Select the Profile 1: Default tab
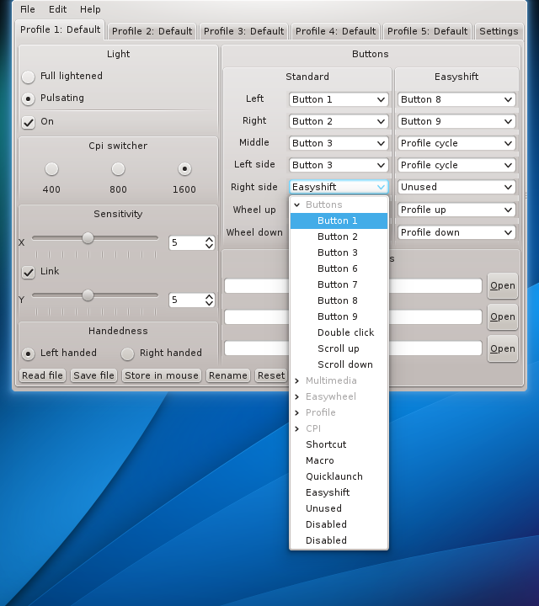The height and width of the screenshot is (606, 539). 60,29
